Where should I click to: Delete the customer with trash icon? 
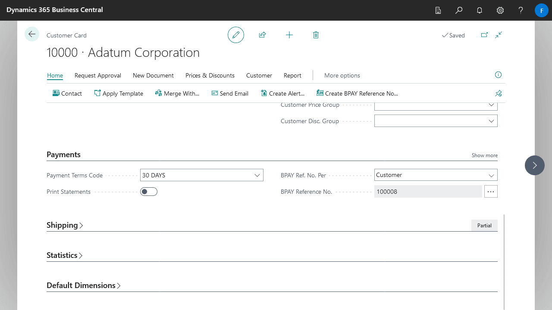click(x=316, y=35)
